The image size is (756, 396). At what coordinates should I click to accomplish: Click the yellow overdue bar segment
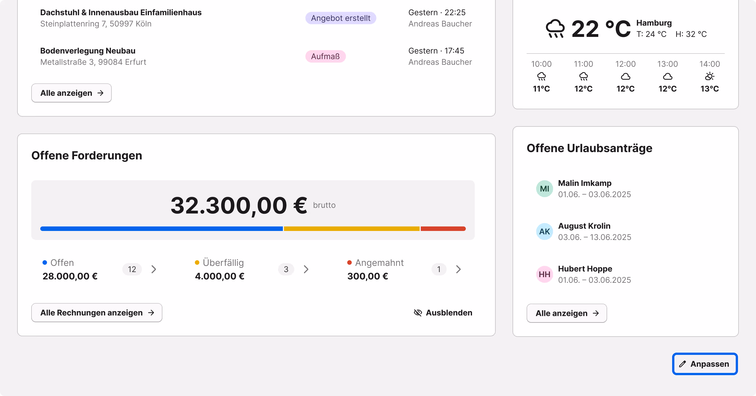coord(351,228)
